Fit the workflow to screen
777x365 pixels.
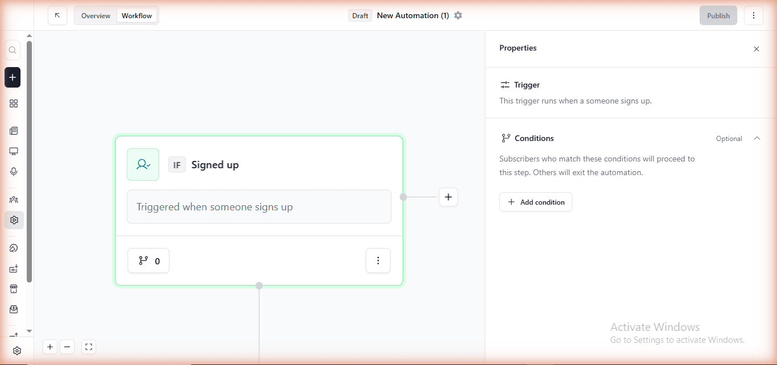[88, 347]
